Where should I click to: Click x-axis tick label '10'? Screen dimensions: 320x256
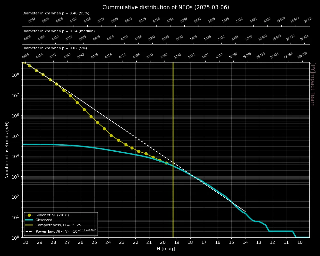[300, 243]
